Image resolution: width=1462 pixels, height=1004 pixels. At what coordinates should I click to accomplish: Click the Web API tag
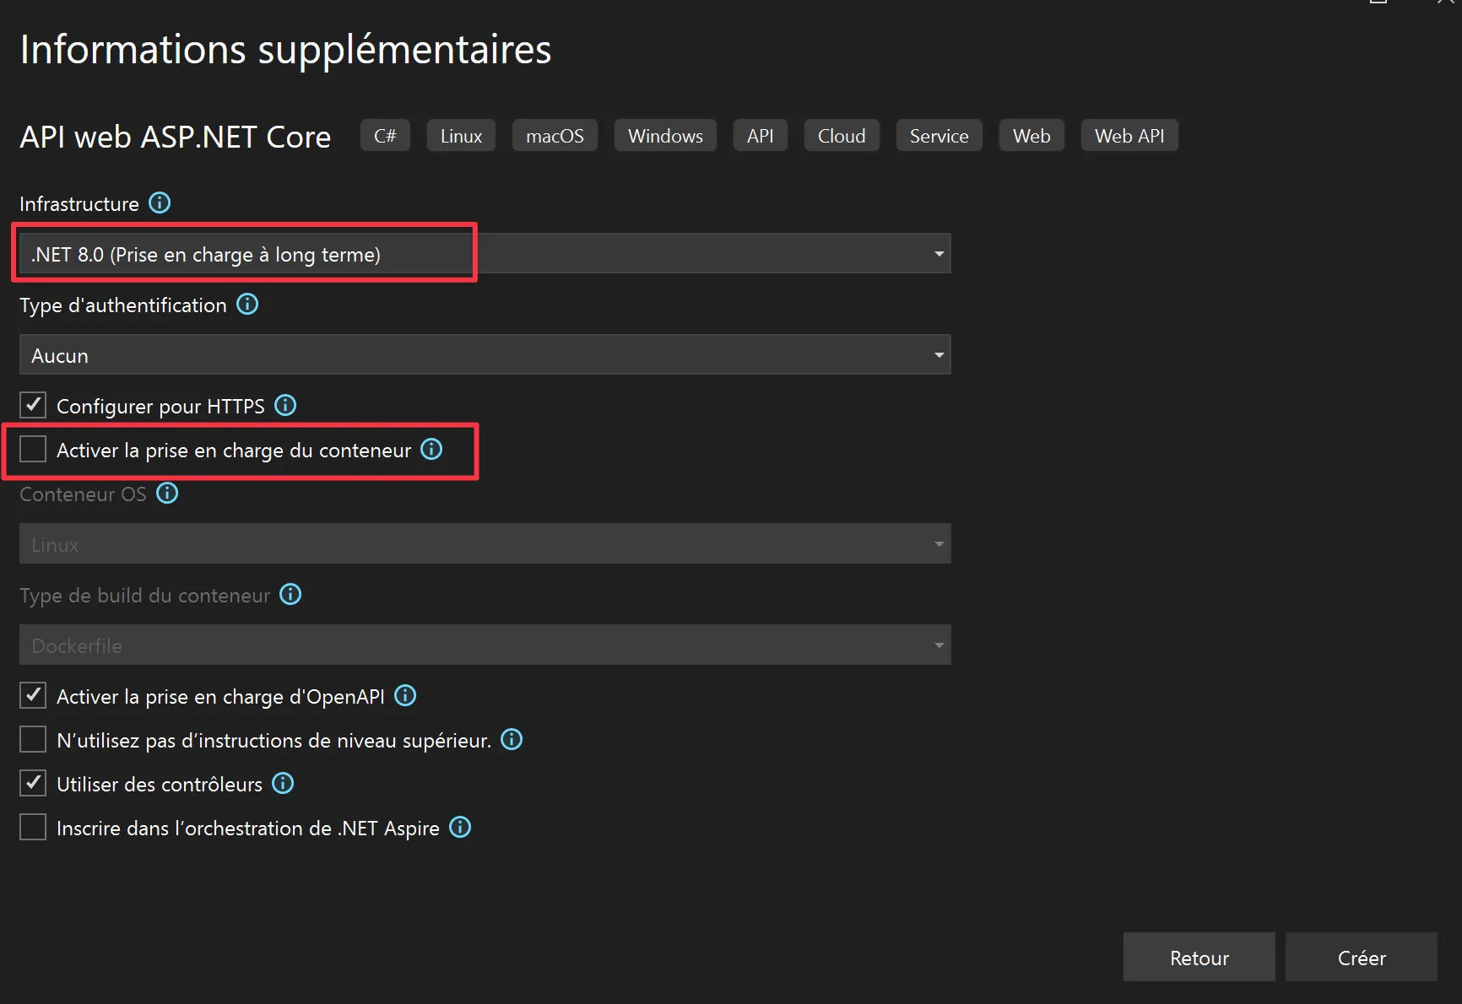point(1129,136)
